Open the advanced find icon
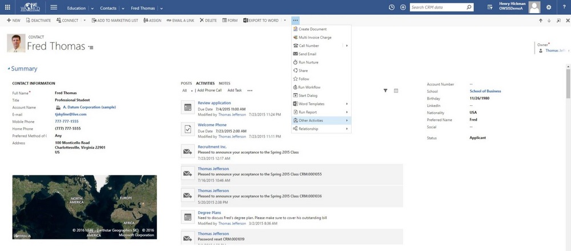Image resolution: width=571 pixels, height=251 pixels. (490, 7)
